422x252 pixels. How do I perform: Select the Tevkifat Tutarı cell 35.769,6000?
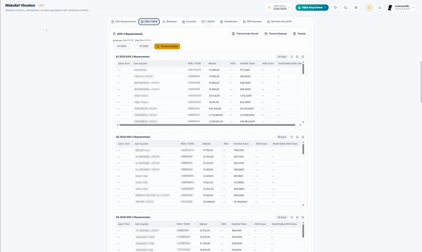point(240,202)
